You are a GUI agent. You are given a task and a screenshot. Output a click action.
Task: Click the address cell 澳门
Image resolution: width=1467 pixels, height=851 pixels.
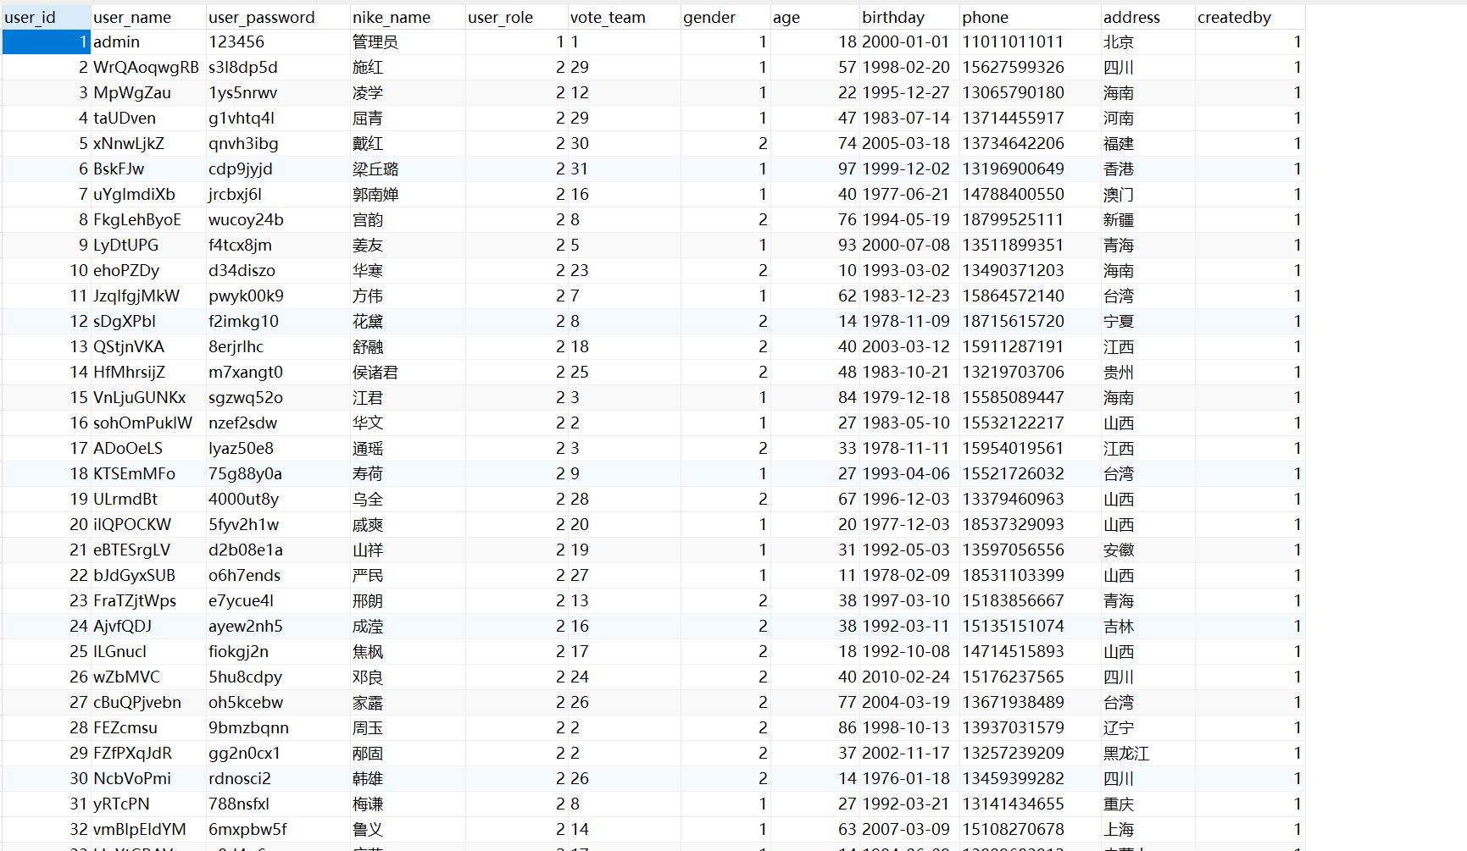click(1147, 194)
